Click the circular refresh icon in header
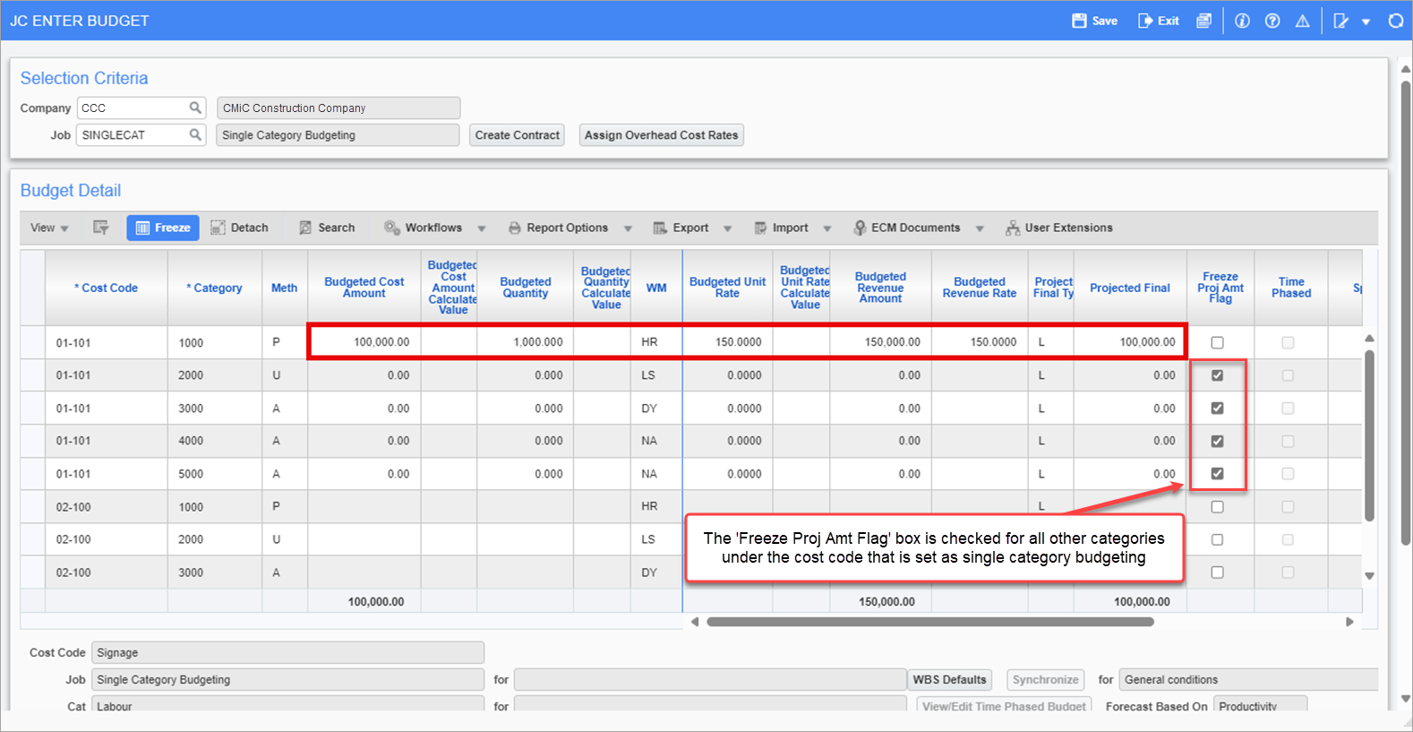 click(1396, 21)
